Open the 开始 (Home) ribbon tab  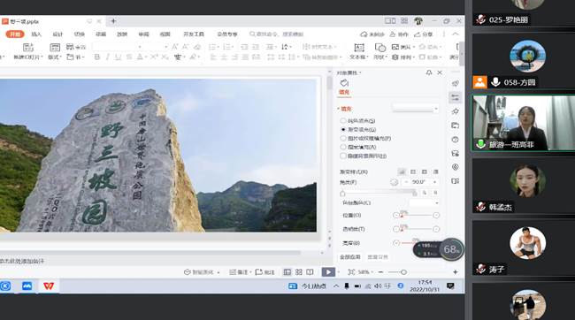[x=15, y=34]
